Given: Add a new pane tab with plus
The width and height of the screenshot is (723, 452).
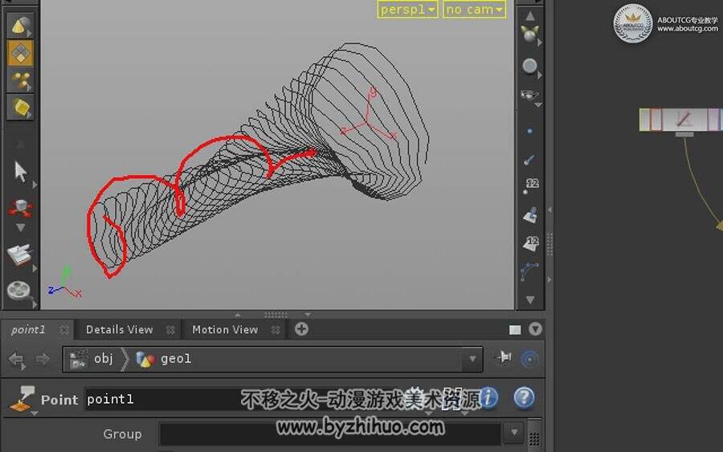Looking at the screenshot, I should point(301,329).
